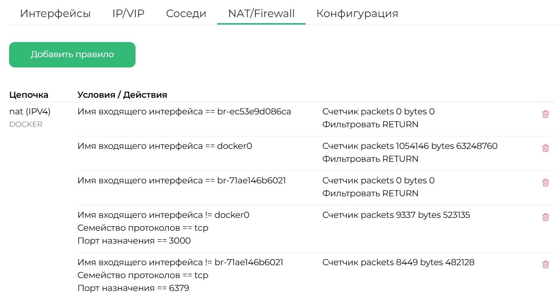Image resolution: width=558 pixels, height=294 pixels.
Task: Delete the br-71ae146b6021 RETURN rule
Action: click(546, 183)
